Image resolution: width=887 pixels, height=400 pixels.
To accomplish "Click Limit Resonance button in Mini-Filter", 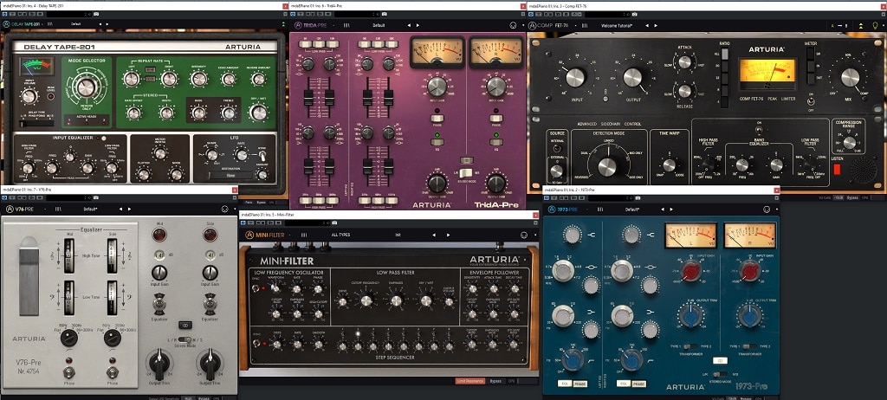I will 470,381.
